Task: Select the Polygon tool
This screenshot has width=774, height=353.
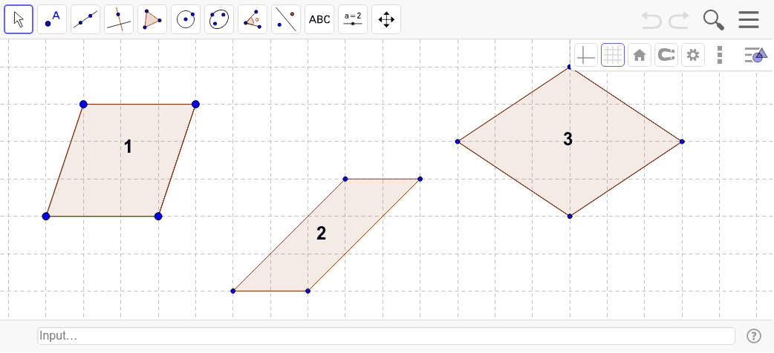Action: [152, 19]
